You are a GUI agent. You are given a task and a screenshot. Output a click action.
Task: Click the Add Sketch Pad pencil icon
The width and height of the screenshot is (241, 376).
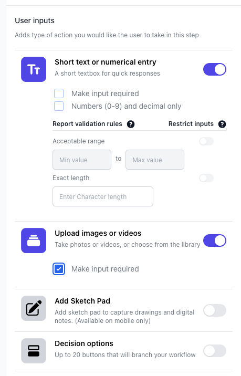(34, 308)
